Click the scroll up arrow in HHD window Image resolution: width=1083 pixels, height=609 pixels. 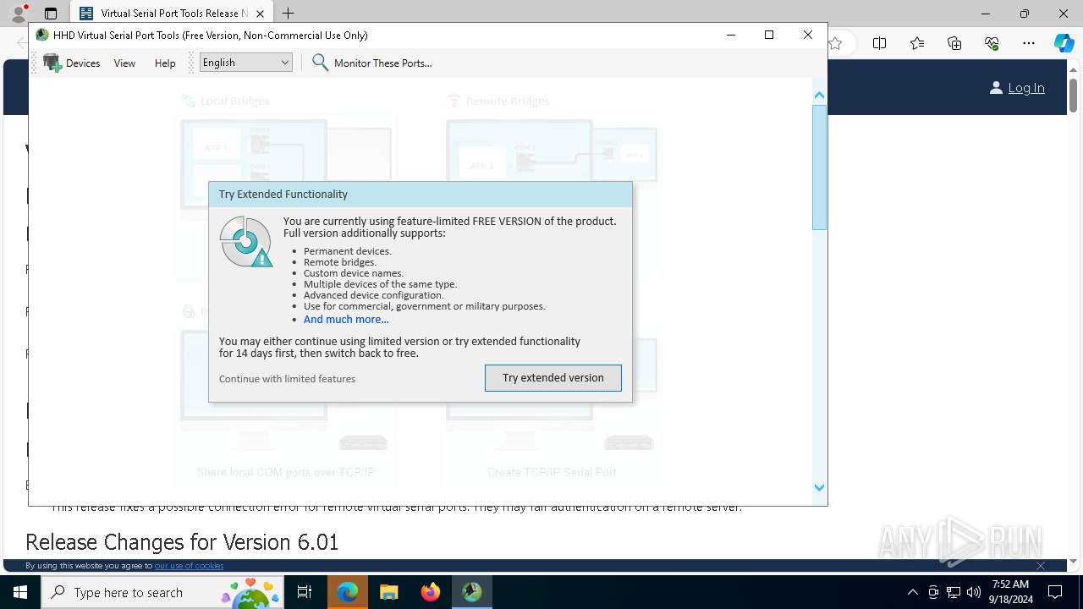[x=819, y=96]
